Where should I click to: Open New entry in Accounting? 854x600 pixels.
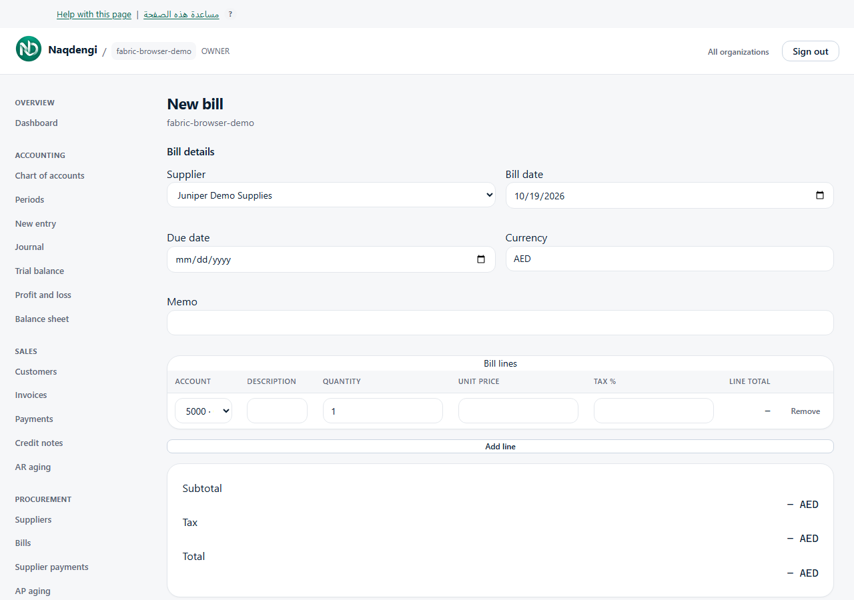35,223
